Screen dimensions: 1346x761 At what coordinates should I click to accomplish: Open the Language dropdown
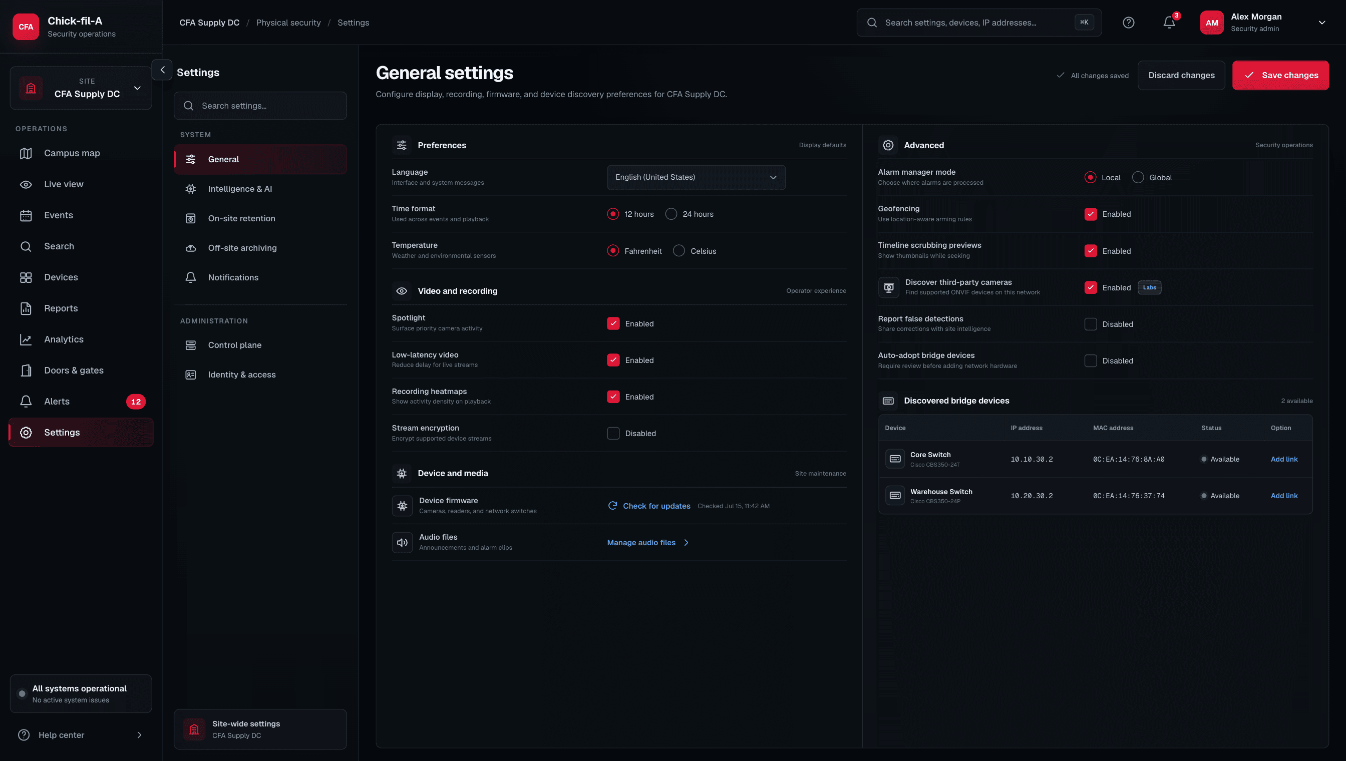tap(696, 177)
